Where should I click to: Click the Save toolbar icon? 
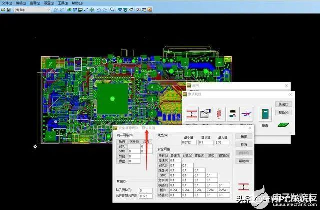click(x=9, y=10)
